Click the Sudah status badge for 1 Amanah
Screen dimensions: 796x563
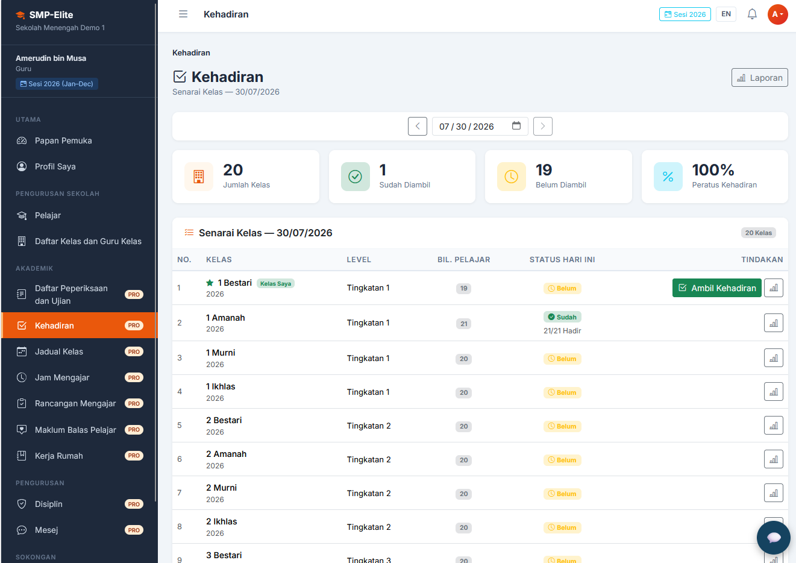coord(562,317)
